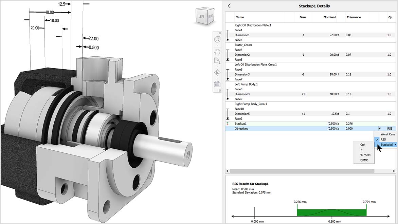Select the stackup icon next to Stackup1 row
This screenshot has height=224, width=398.
point(227,124)
